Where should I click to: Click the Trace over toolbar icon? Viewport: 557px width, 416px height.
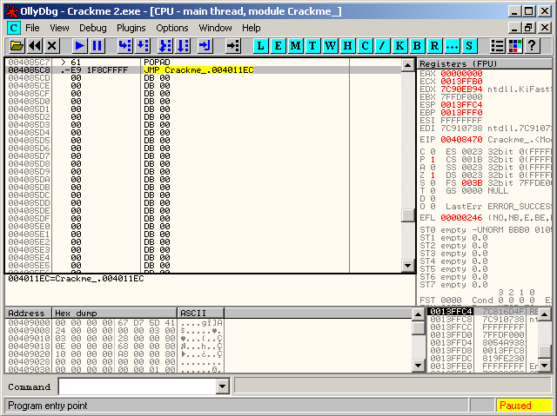(183, 46)
